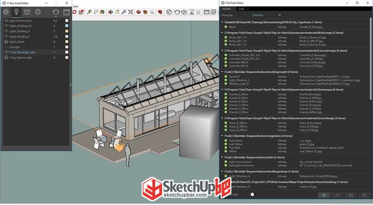
Task: Click the repath refresh button at bottom
Action: [324, 195]
